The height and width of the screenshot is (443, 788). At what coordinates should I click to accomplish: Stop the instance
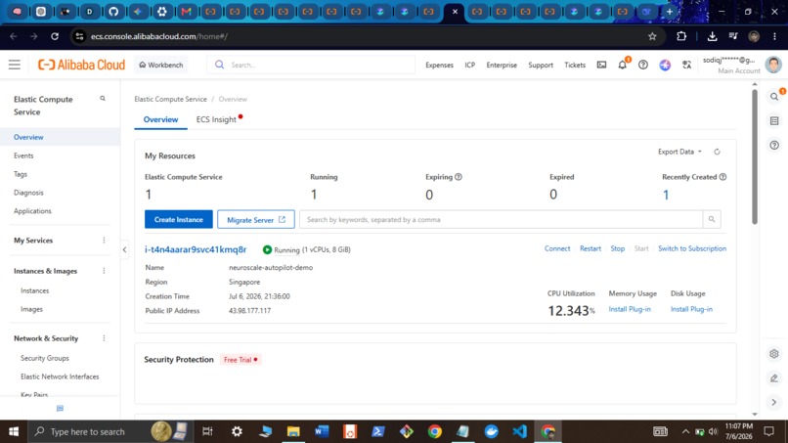[x=618, y=248]
